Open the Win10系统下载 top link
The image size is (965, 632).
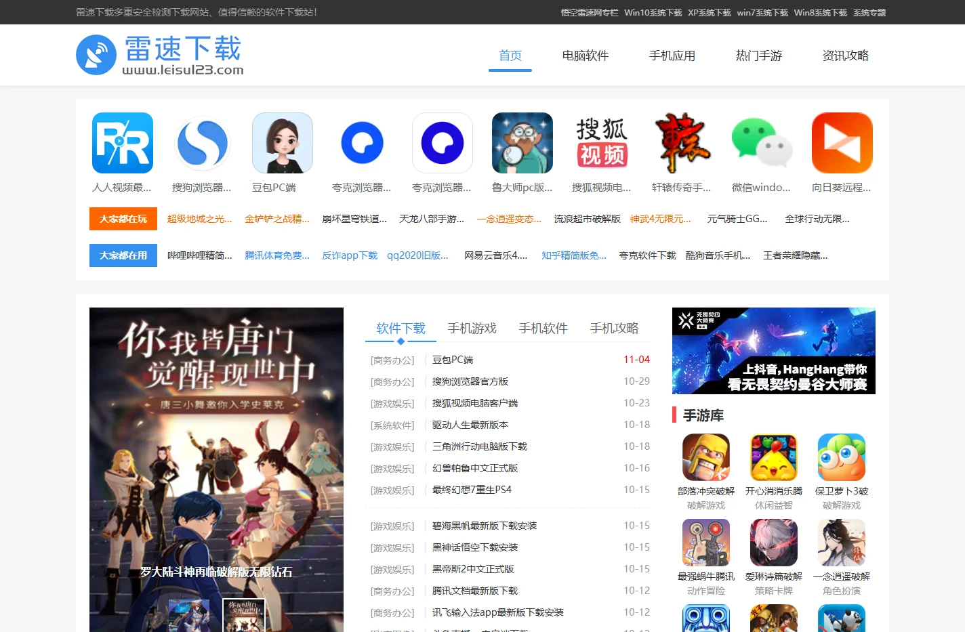653,12
